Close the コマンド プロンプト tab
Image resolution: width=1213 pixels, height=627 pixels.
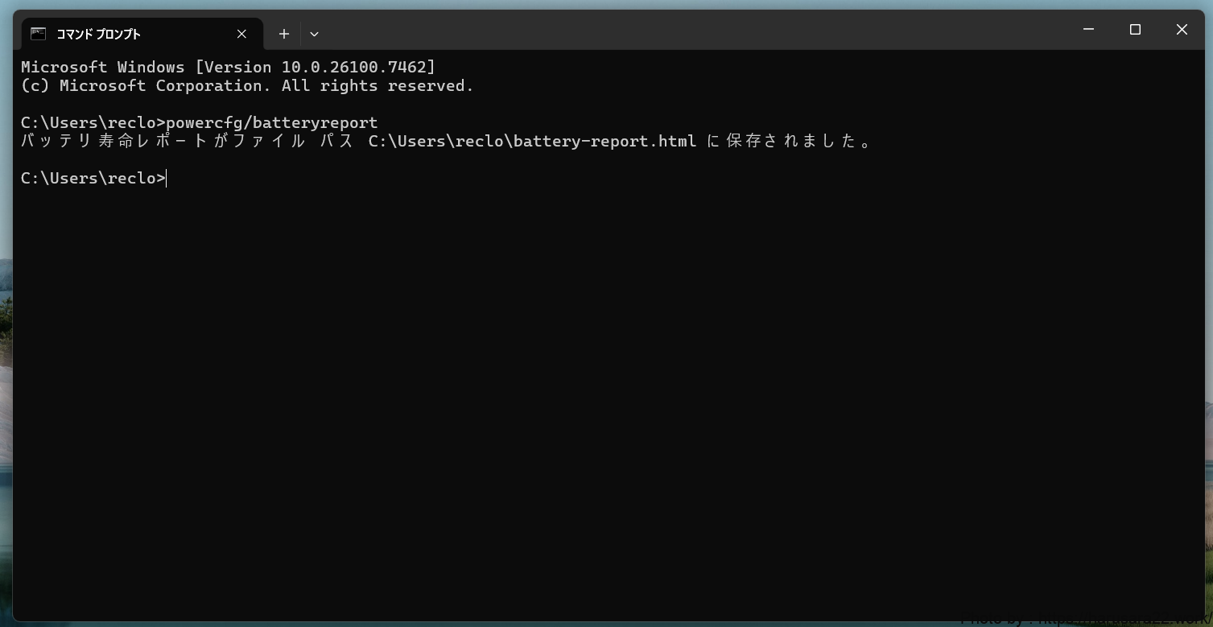click(x=241, y=34)
